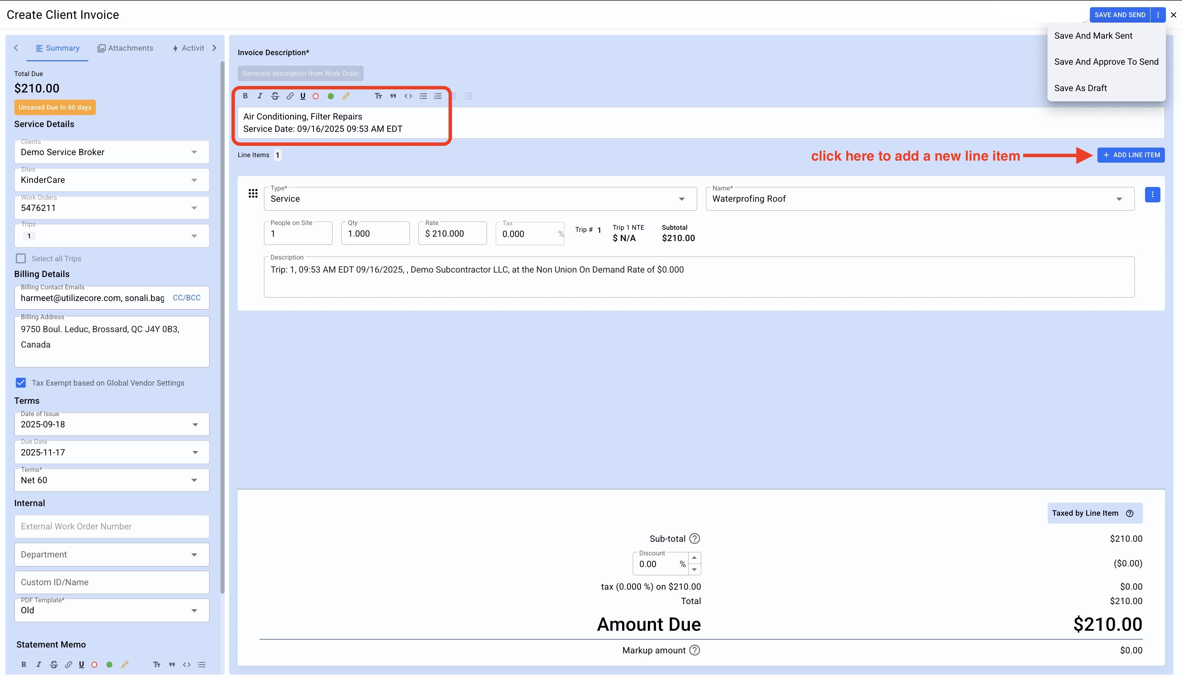The height and width of the screenshot is (678, 1182).
Task: Toggle bold in invoice description toolbar
Action: click(246, 96)
